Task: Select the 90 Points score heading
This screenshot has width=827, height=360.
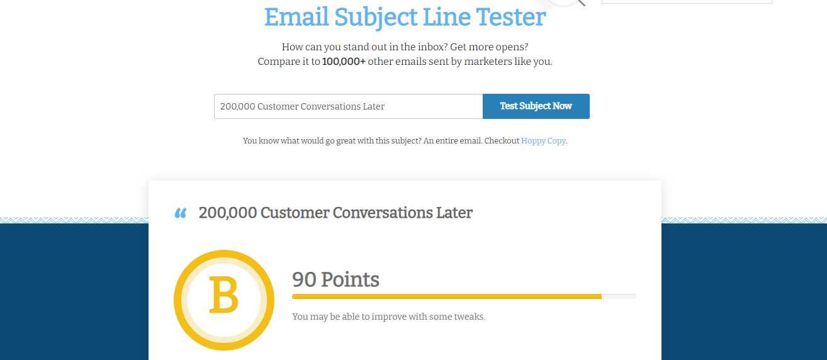Action: click(335, 279)
